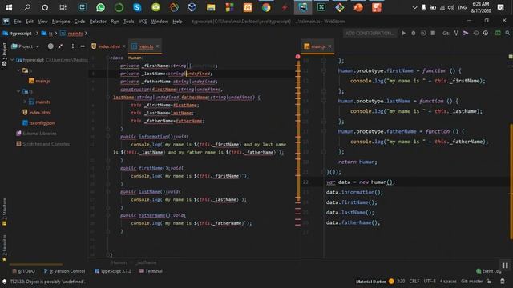Select index.html in the project tree
The width and height of the screenshot is (513, 288).
37,112
